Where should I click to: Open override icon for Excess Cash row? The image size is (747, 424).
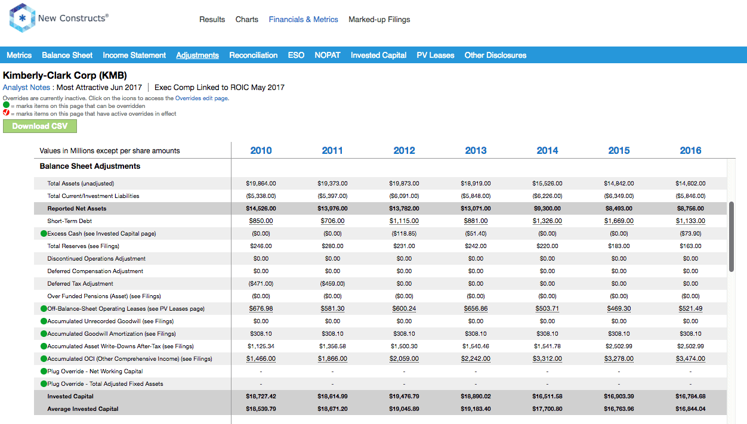tap(44, 234)
